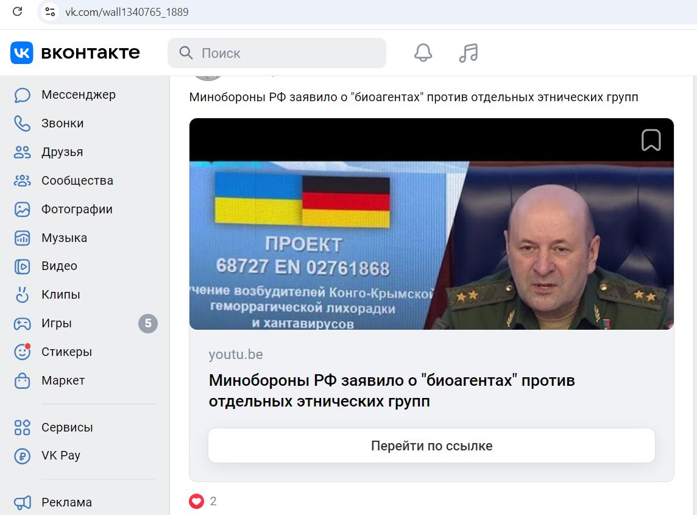The image size is (697, 515).
Task: Click the address bar URL
Action: (127, 12)
